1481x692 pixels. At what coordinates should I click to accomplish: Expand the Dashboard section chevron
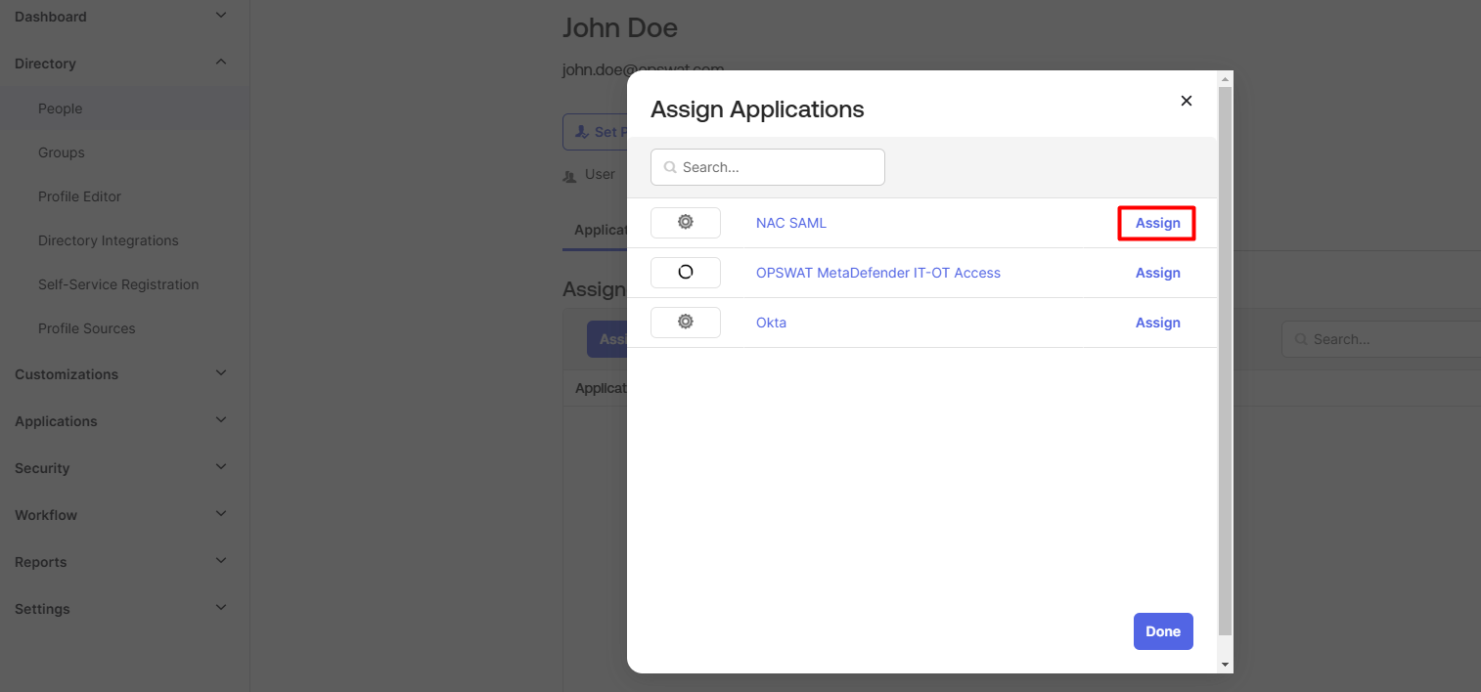(221, 16)
